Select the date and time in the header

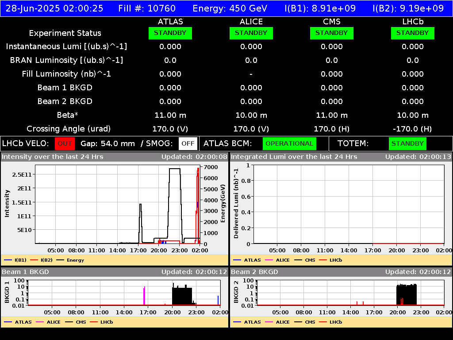(54, 8)
